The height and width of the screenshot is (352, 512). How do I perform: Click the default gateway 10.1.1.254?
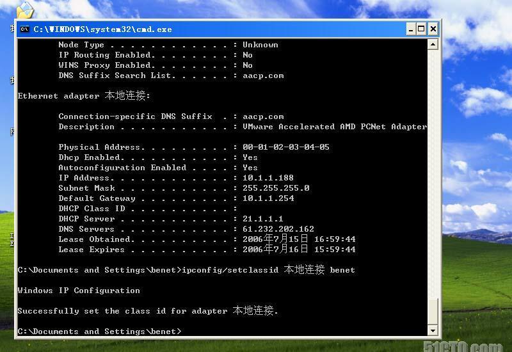pos(268,198)
